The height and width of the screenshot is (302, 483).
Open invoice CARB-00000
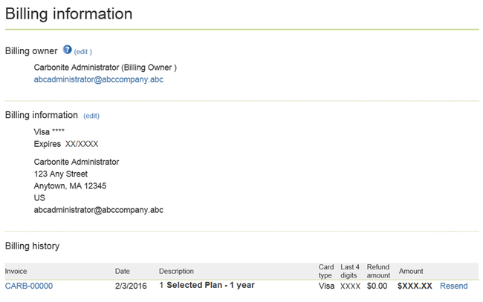[x=28, y=286]
